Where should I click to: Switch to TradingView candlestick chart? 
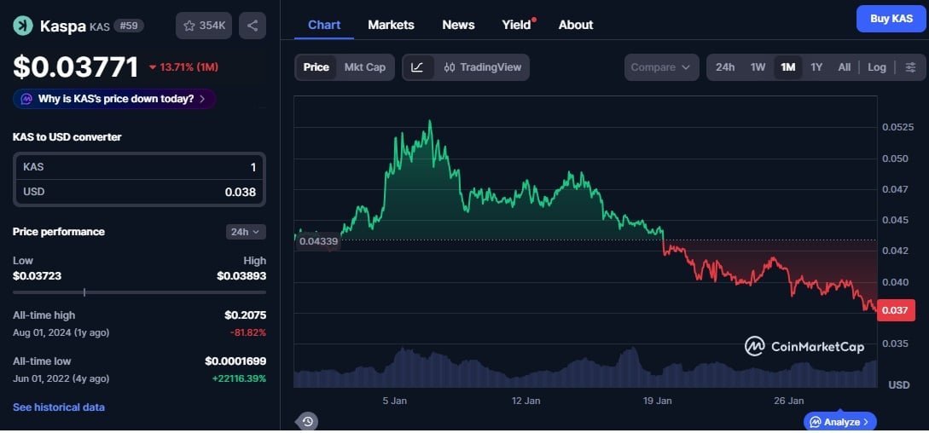(x=483, y=67)
